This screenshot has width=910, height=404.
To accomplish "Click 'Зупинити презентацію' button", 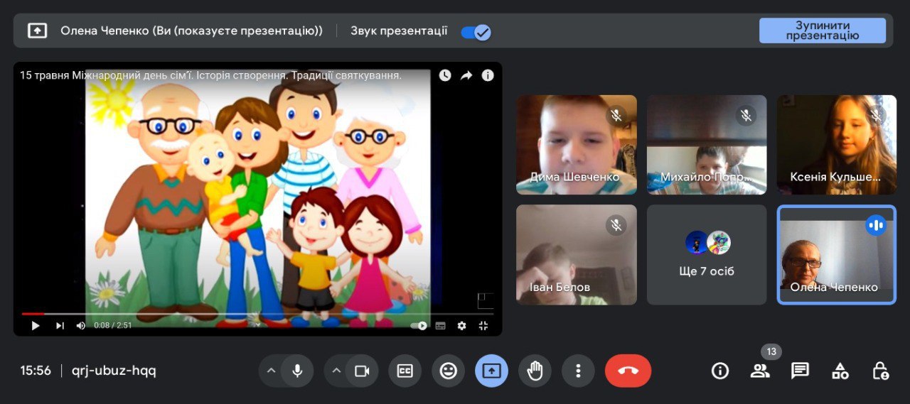I will (822, 31).
